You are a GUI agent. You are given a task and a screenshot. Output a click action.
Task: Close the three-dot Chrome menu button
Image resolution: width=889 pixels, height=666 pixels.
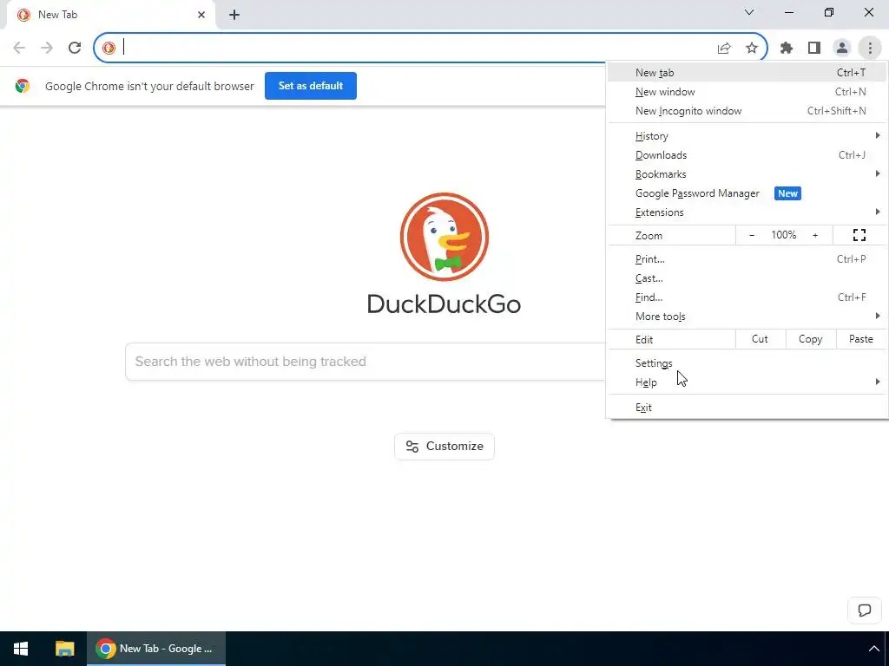coord(870,49)
